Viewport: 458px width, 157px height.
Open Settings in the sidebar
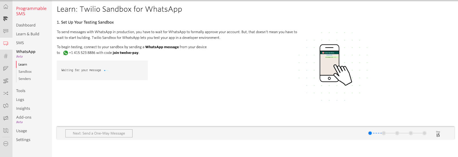[x=23, y=140]
